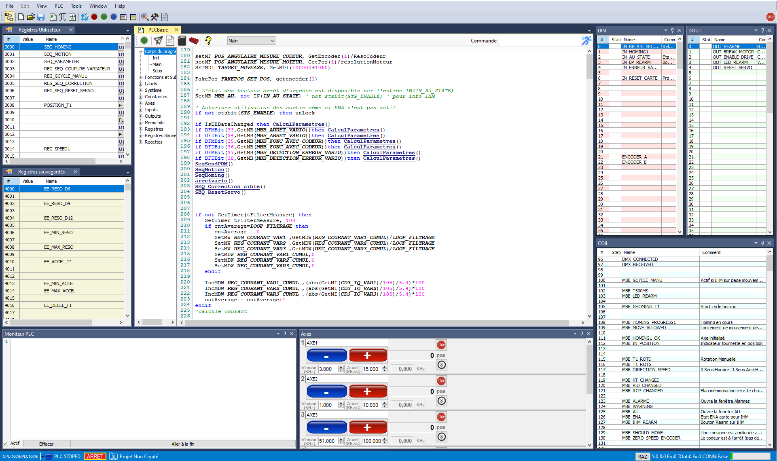Save the project with the floppy icon
The height and width of the screenshot is (461, 777).
pos(41,17)
